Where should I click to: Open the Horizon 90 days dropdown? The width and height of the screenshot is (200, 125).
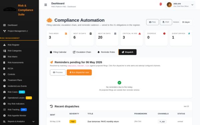(x=186, y=22)
